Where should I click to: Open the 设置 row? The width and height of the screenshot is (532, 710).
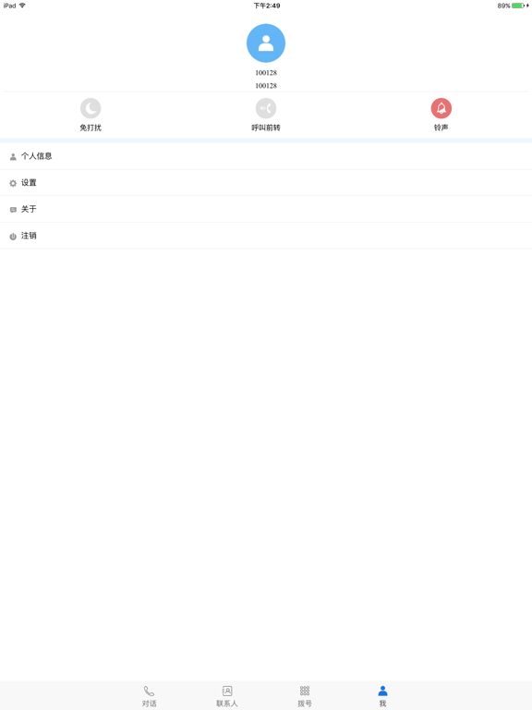[x=266, y=183]
